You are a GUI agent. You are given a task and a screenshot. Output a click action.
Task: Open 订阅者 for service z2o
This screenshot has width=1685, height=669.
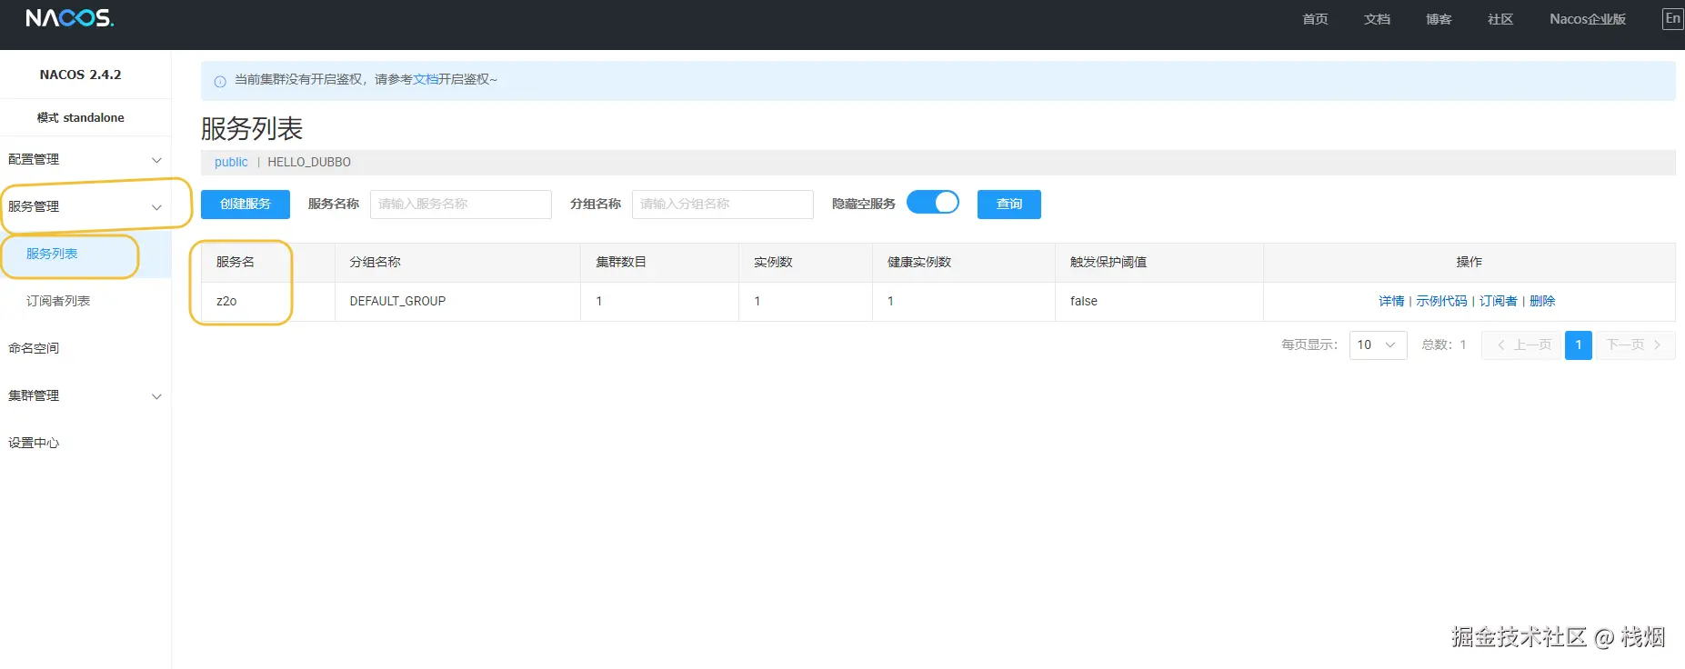(1498, 301)
